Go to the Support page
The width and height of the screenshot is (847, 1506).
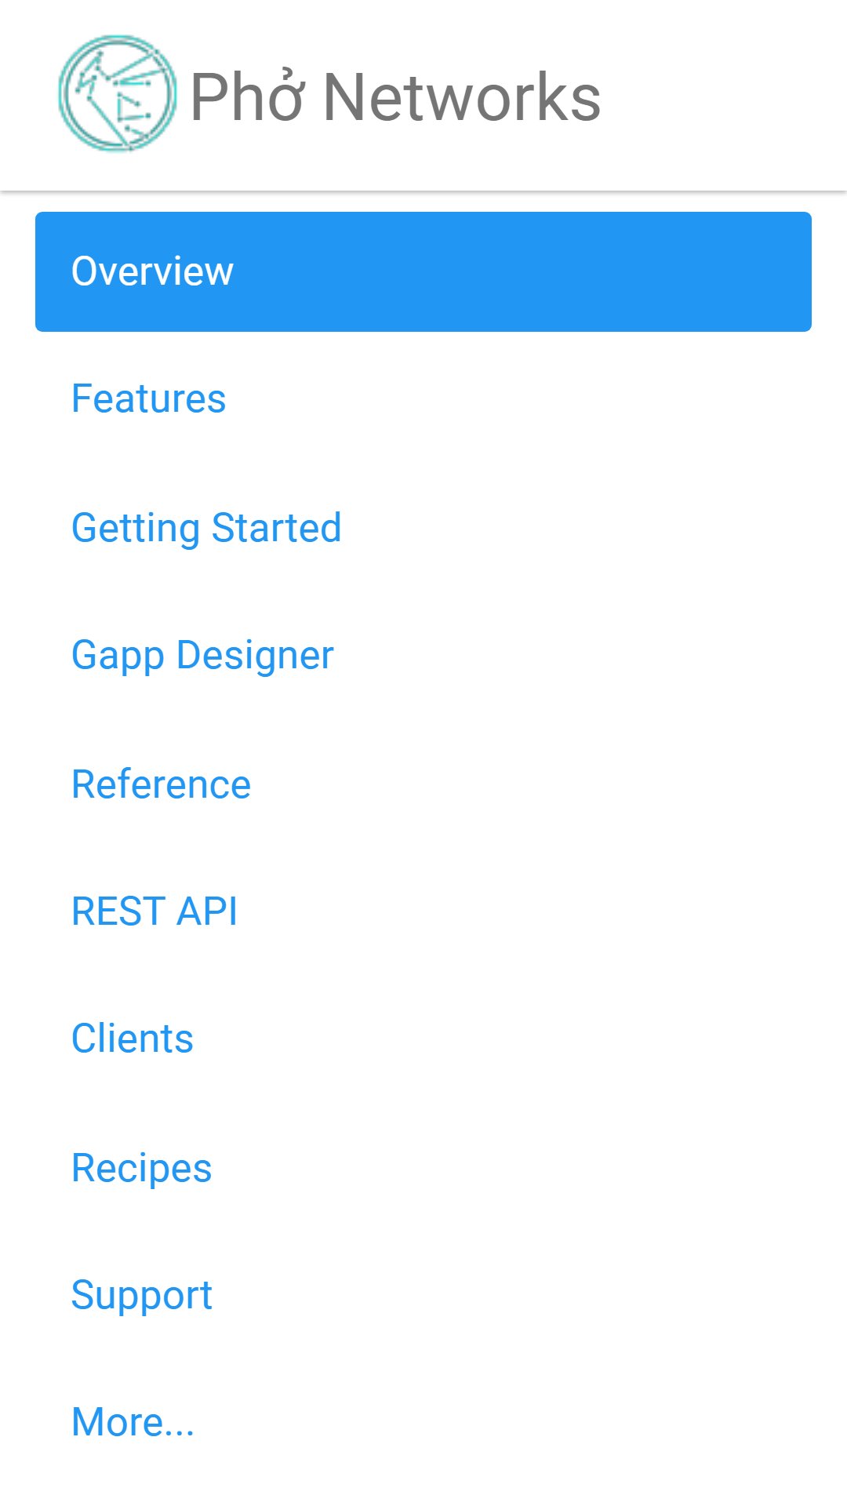pos(423,1295)
